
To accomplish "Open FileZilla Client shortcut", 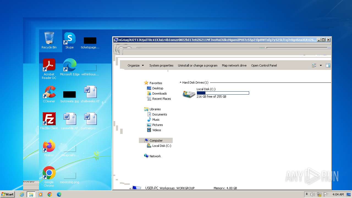I will pyautogui.click(x=49, y=121).
